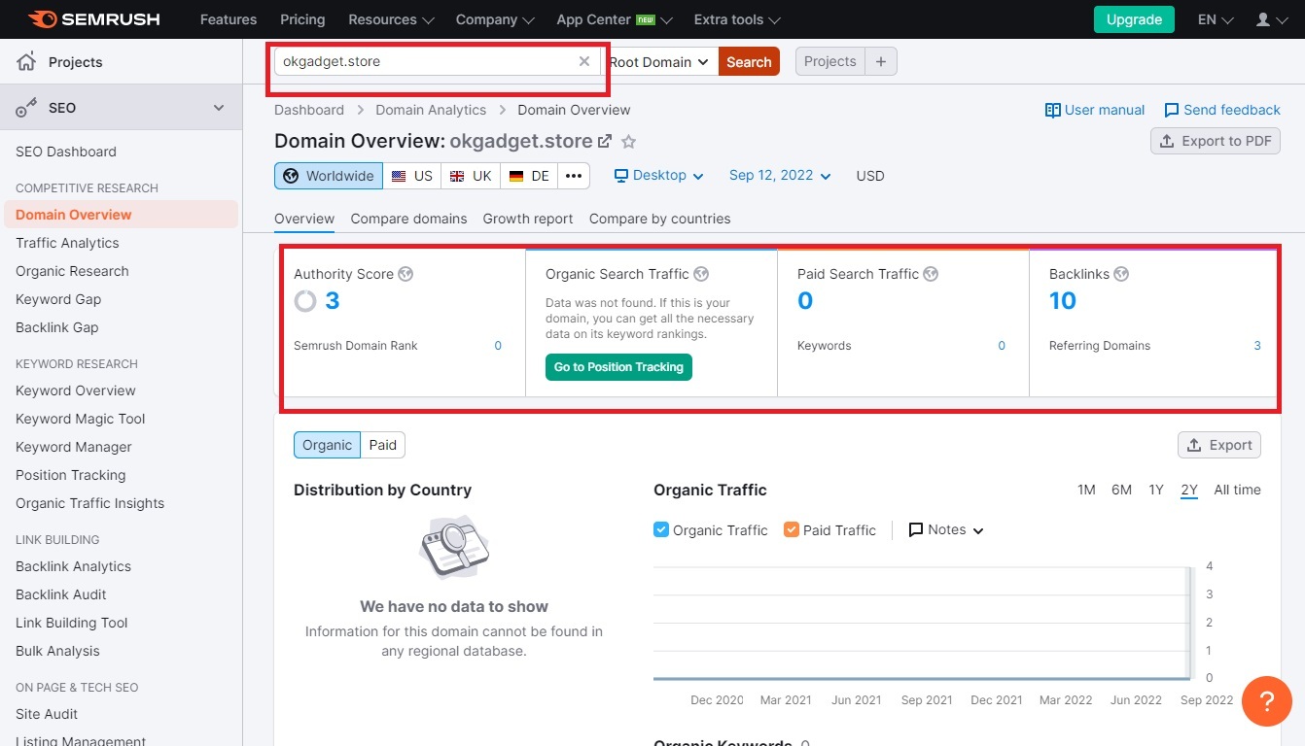Image resolution: width=1305 pixels, height=746 pixels.
Task: Collapse the SEO sidebar section
Action: tap(219, 108)
